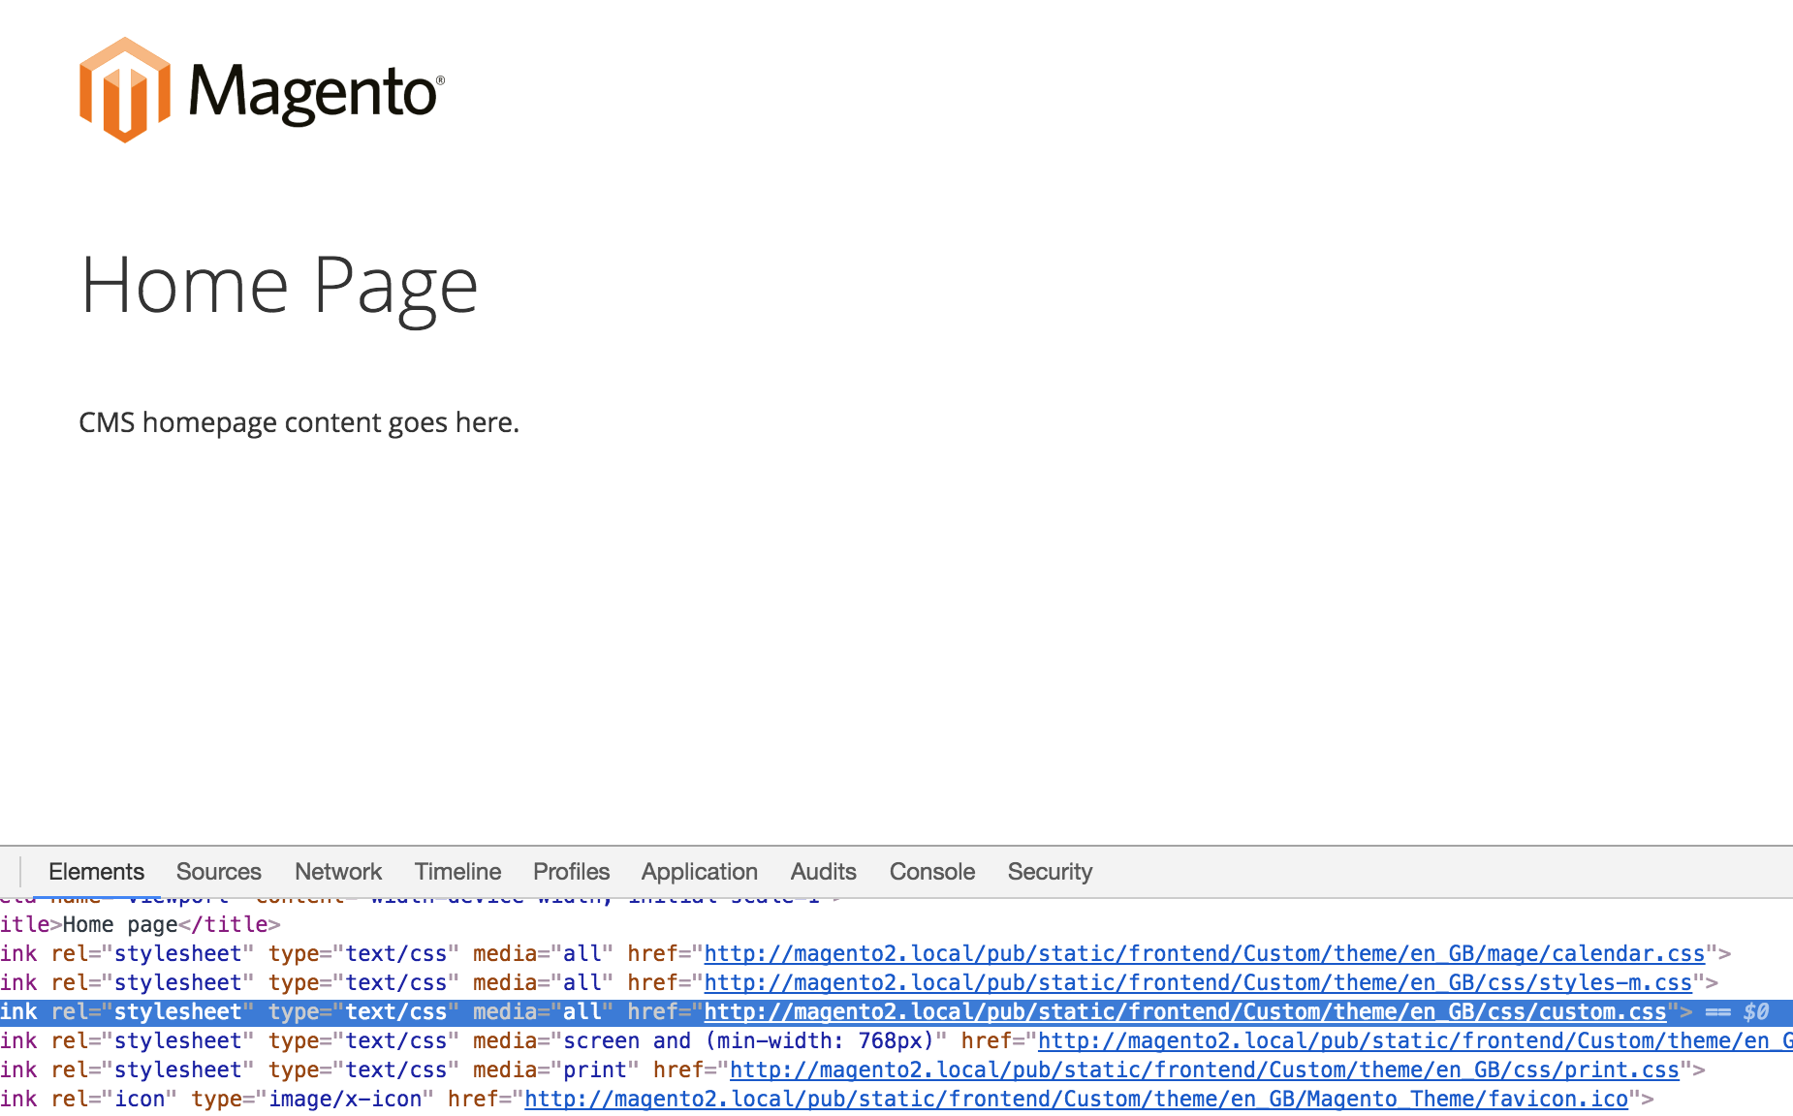1793x1116 pixels.
Task: Click the Home Page heading
Action: 279,286
